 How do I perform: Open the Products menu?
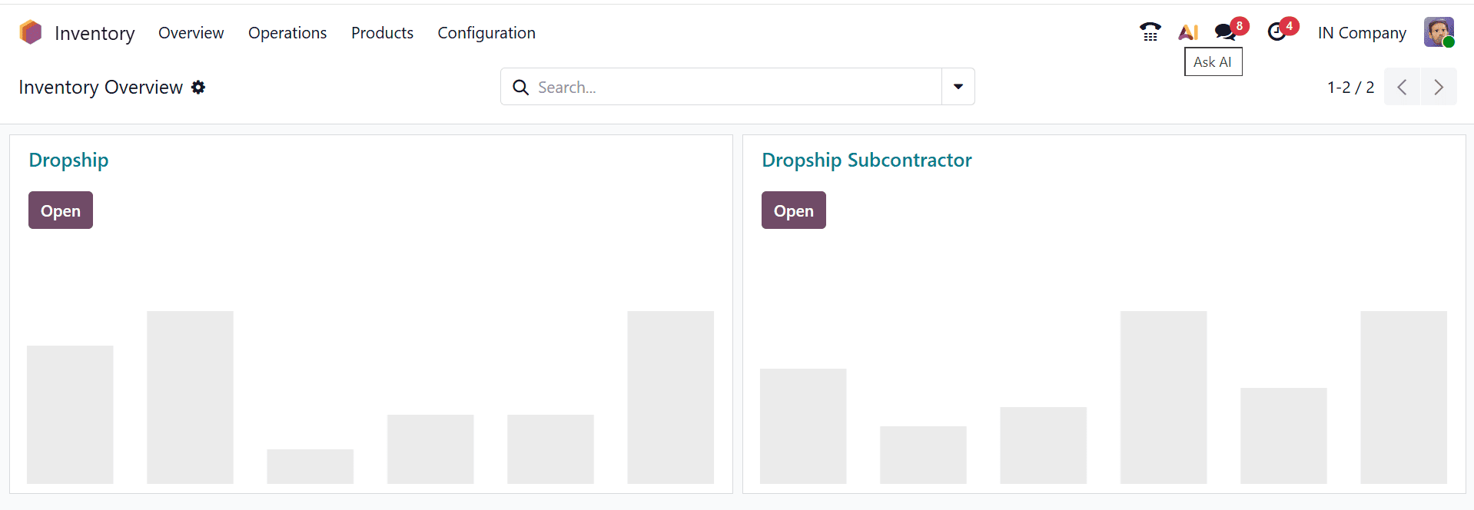point(382,32)
